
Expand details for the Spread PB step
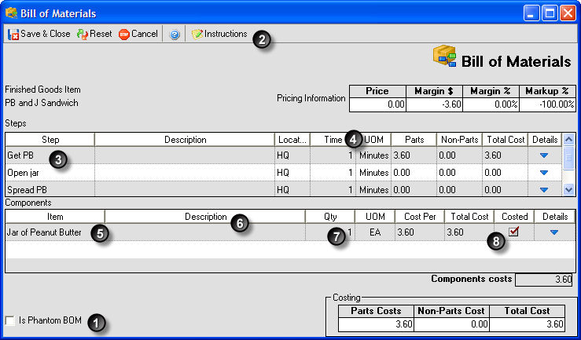point(543,190)
